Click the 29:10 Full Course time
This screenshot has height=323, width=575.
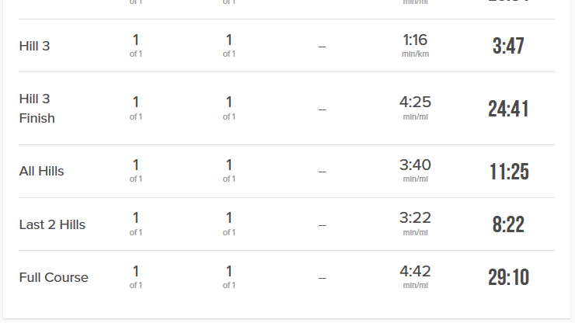pyautogui.click(x=508, y=277)
